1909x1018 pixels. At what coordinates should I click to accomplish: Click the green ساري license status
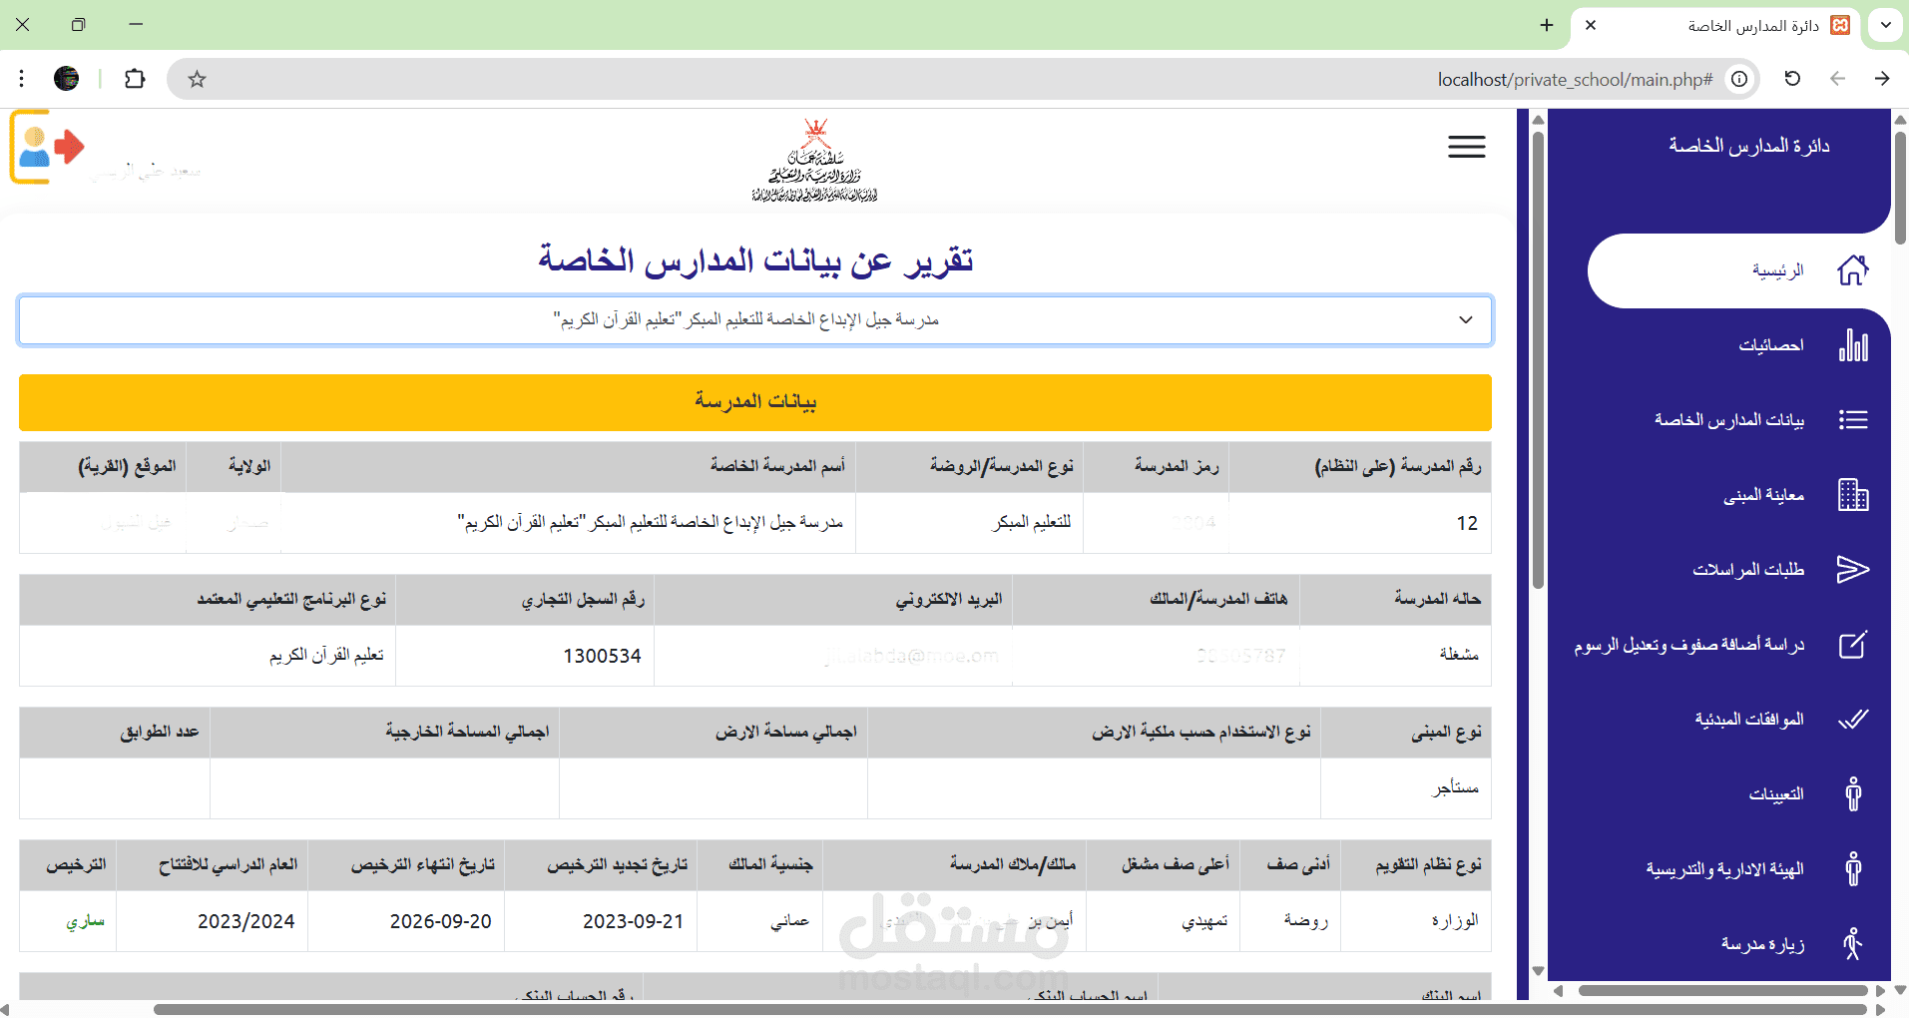click(x=68, y=921)
